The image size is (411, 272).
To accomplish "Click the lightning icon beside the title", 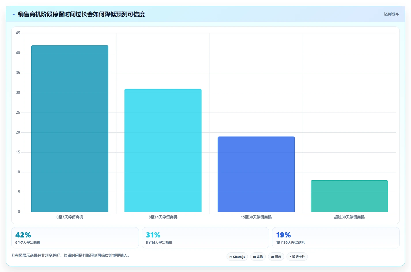I will 14,14.
